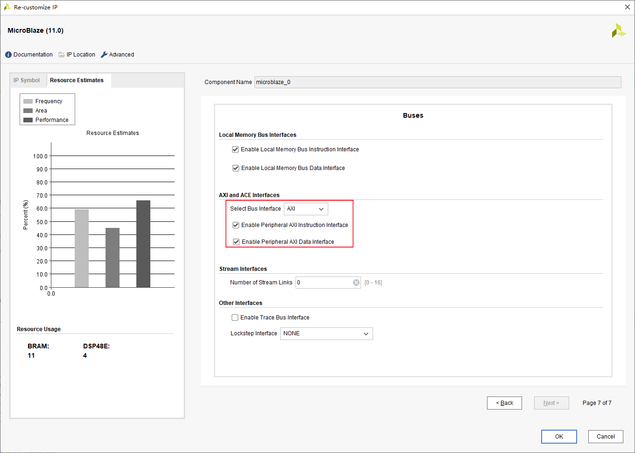This screenshot has width=635, height=453.
Task: Click the Area legend swatch
Action: 28,111
